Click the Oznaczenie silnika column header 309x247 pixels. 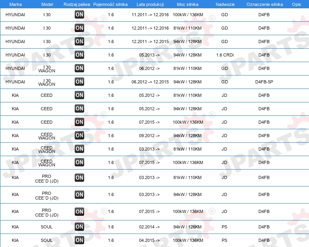click(265, 4)
